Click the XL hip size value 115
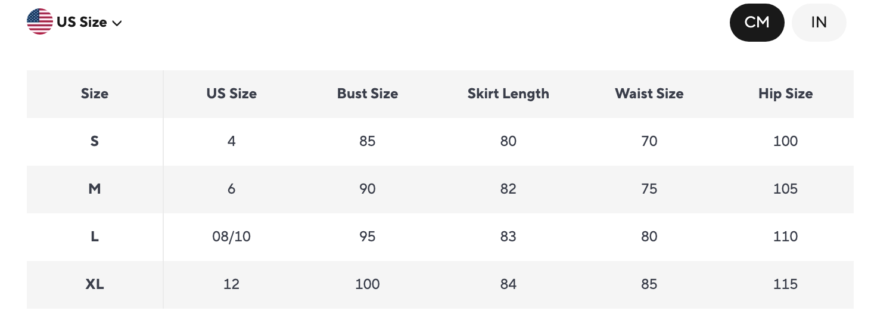 (x=785, y=284)
